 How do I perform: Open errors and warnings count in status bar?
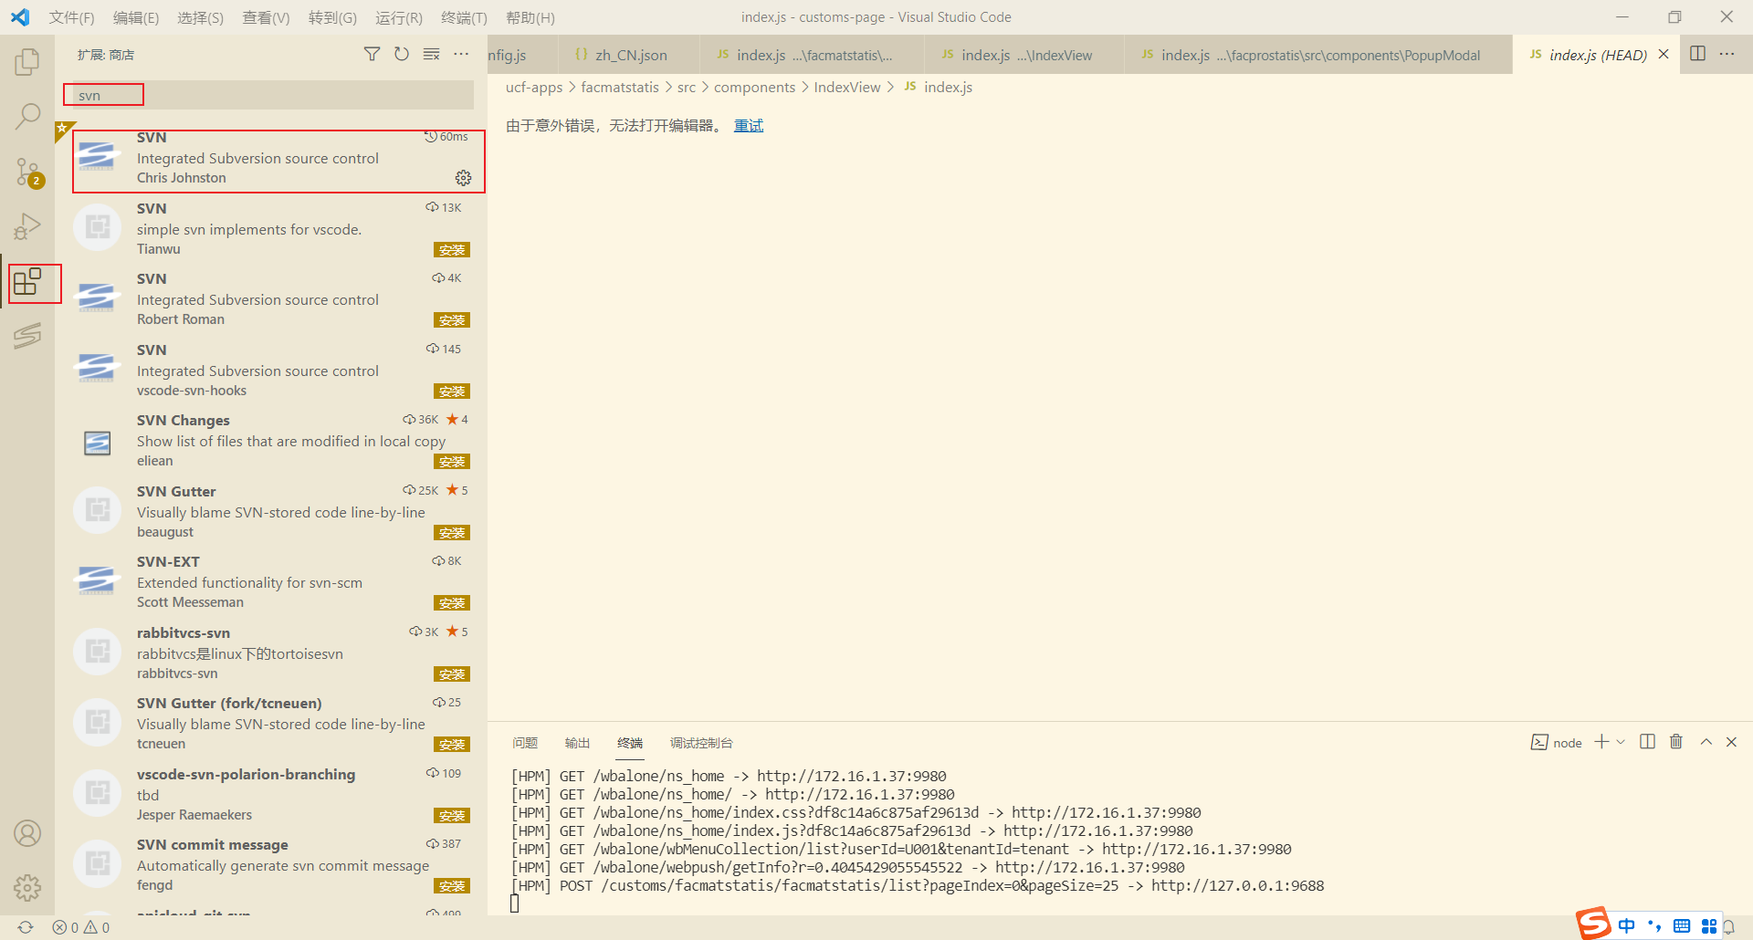point(81,927)
